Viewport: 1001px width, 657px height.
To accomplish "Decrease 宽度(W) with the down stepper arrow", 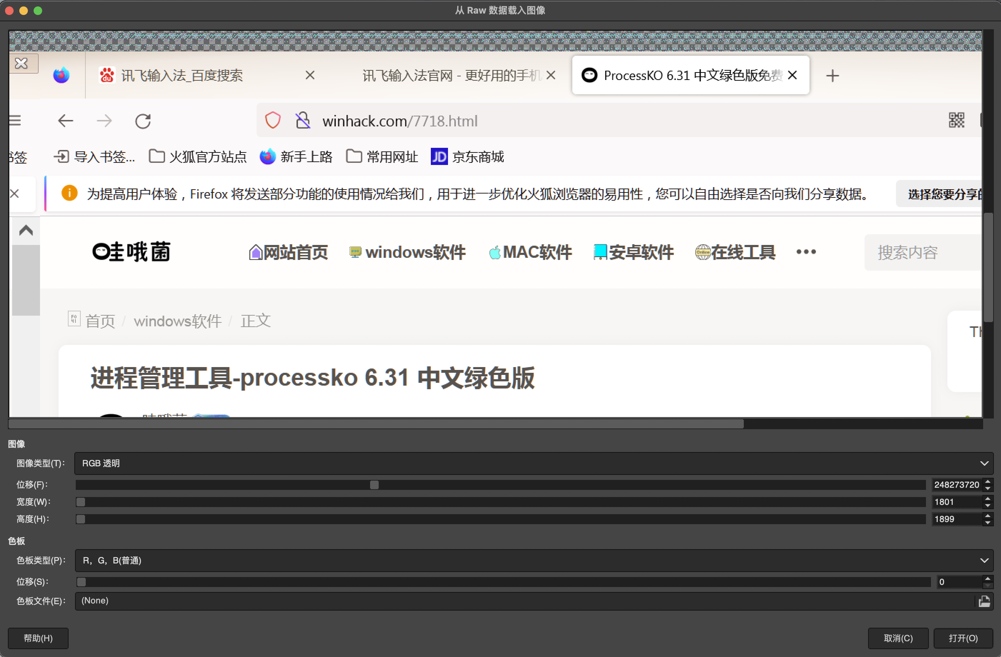I will [x=988, y=505].
